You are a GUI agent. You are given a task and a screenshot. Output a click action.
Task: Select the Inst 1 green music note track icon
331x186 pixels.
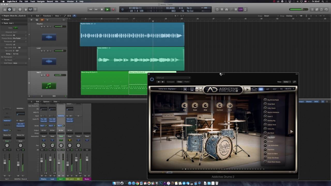click(x=49, y=86)
